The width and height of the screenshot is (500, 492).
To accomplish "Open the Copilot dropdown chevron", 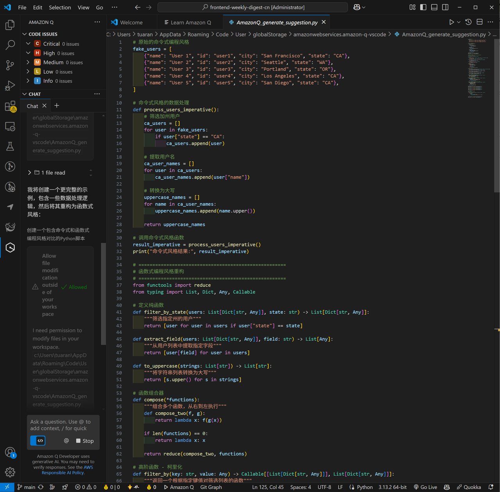I will coord(364,7).
